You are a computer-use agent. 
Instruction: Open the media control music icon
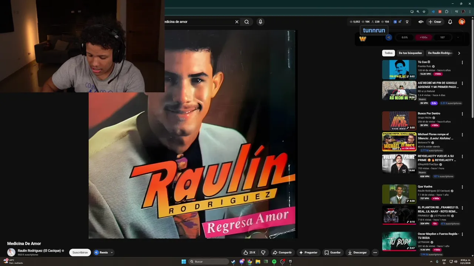[x=456, y=11]
